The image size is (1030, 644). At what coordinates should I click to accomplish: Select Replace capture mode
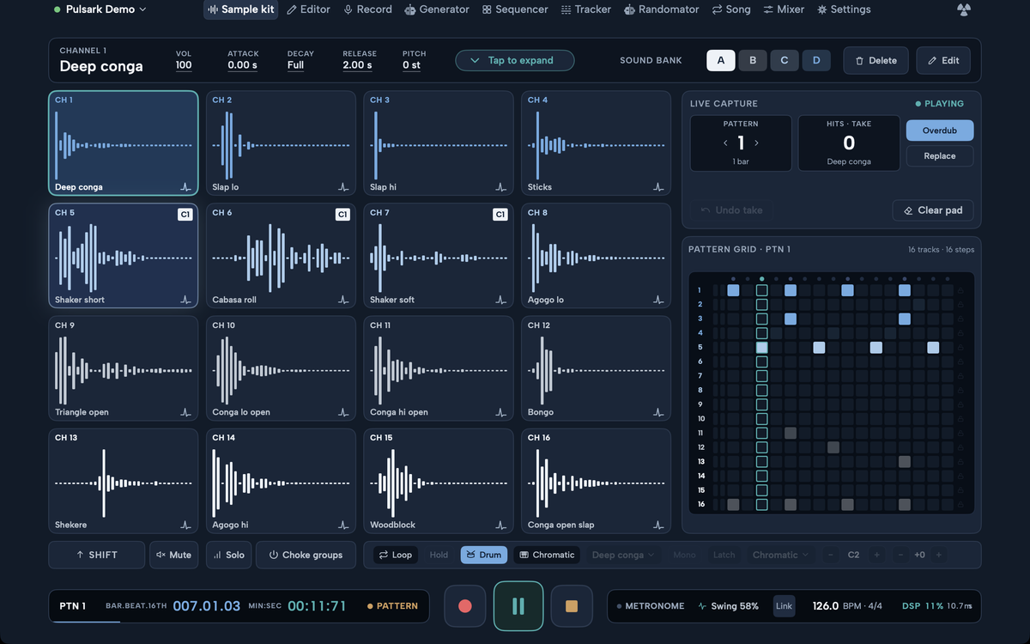pos(940,156)
